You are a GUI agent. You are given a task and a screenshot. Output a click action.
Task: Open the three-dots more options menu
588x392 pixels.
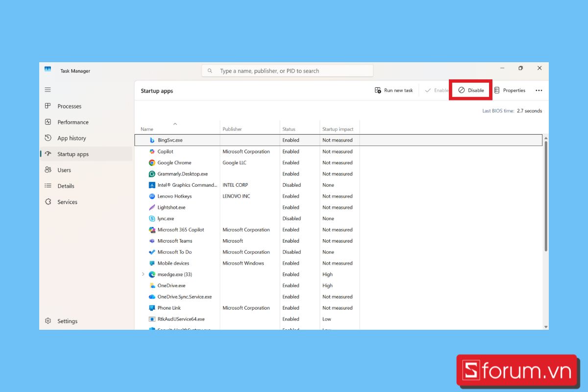pos(539,90)
